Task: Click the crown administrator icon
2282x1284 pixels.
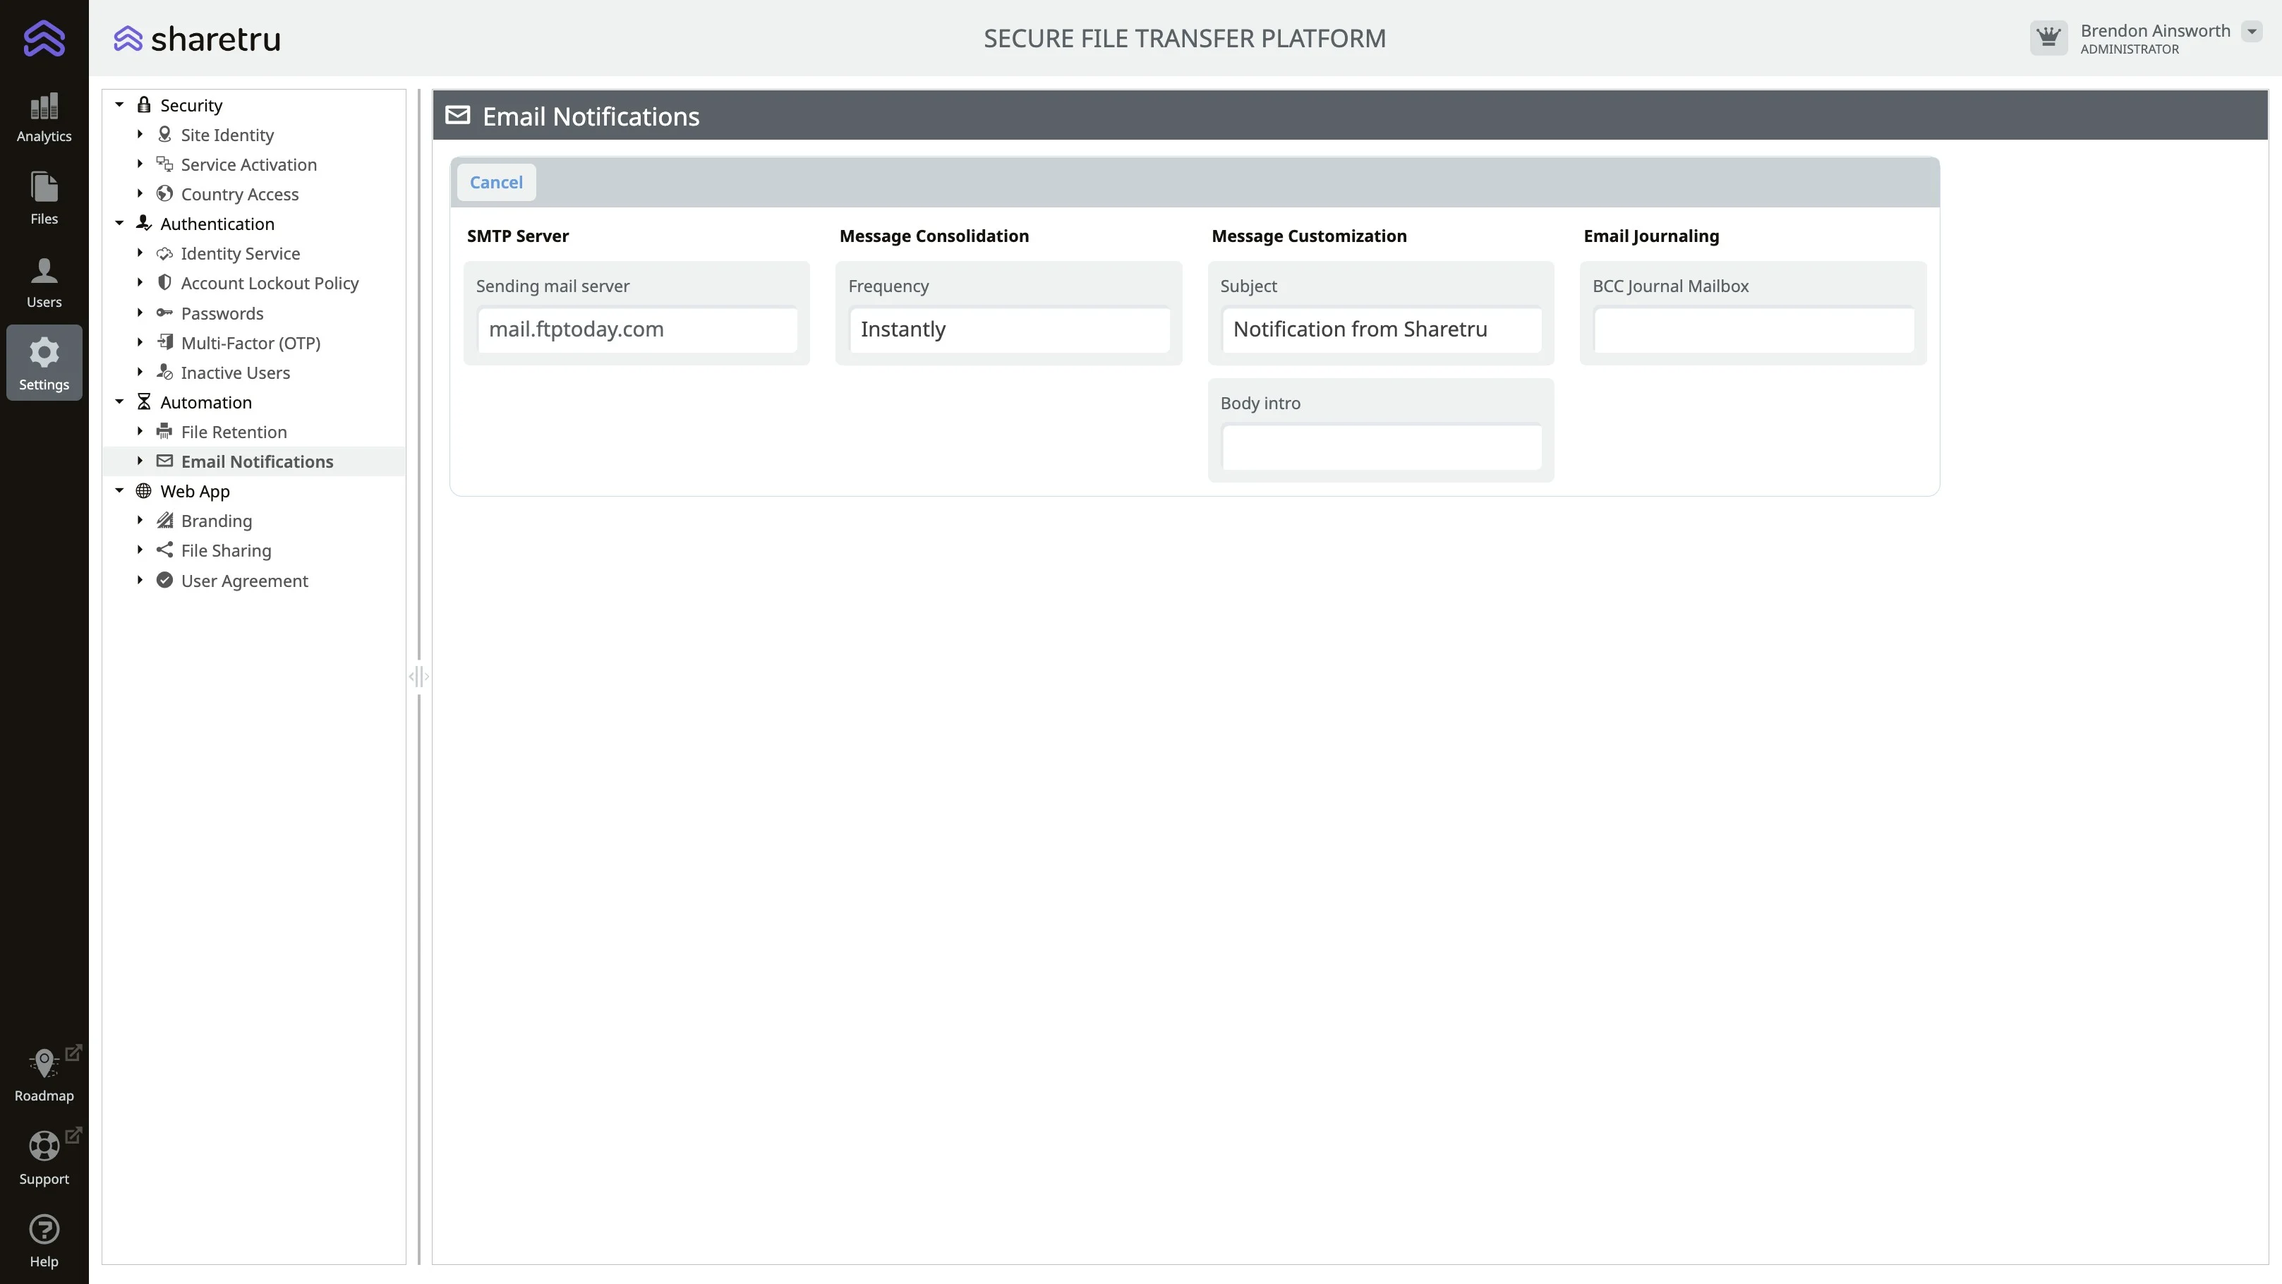Action: tap(2048, 38)
